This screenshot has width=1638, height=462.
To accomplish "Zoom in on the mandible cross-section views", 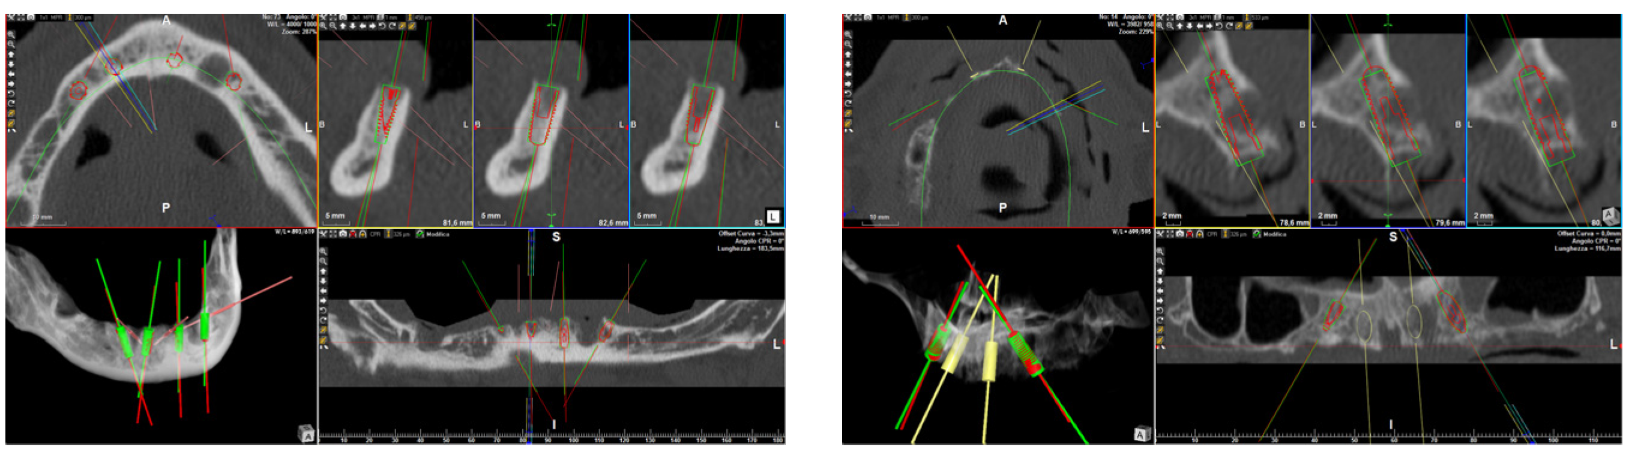I will click(324, 26).
